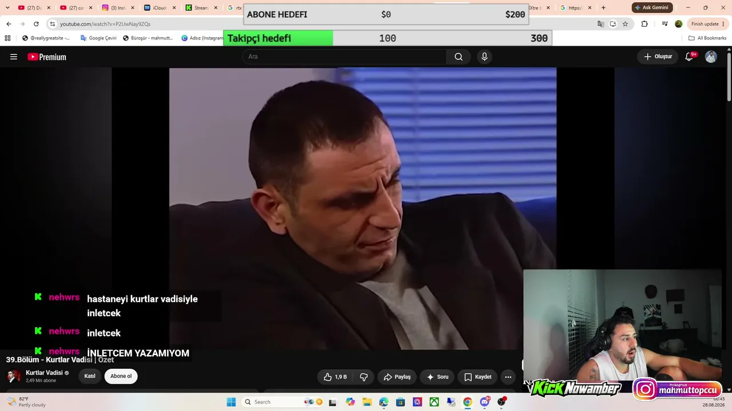The width and height of the screenshot is (732, 411).
Task: Open more video actions (three dots)
Action: [508, 377]
